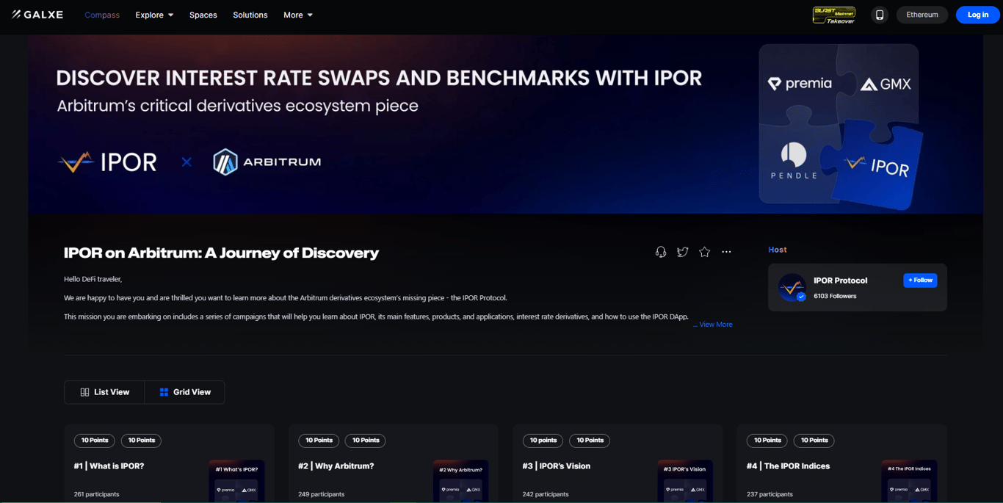
Task: Share via the Twitter bird icon
Action: [683, 252]
